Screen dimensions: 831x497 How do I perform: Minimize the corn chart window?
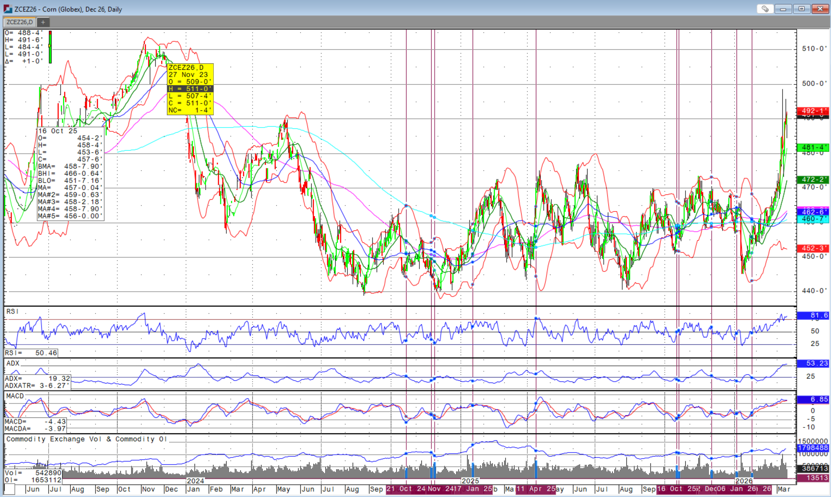(783, 9)
